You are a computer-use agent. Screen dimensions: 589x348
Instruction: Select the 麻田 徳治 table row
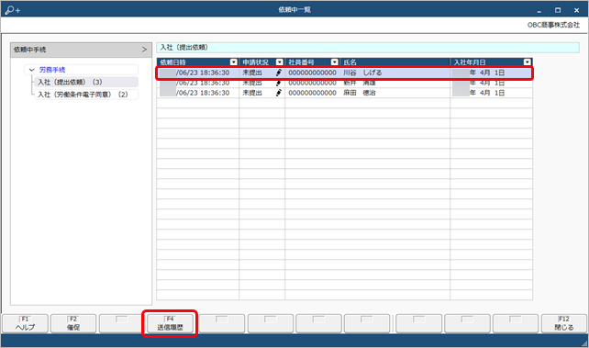(x=344, y=93)
